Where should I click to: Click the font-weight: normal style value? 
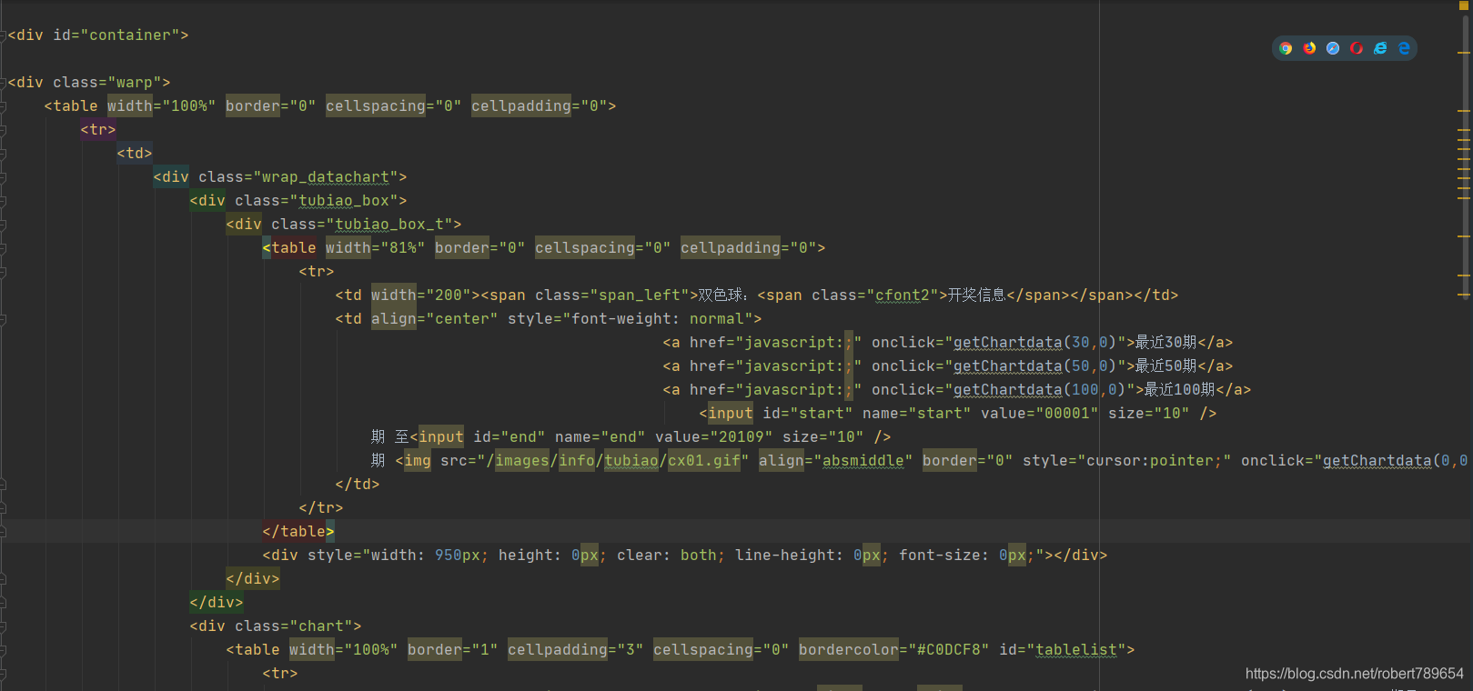658,319
